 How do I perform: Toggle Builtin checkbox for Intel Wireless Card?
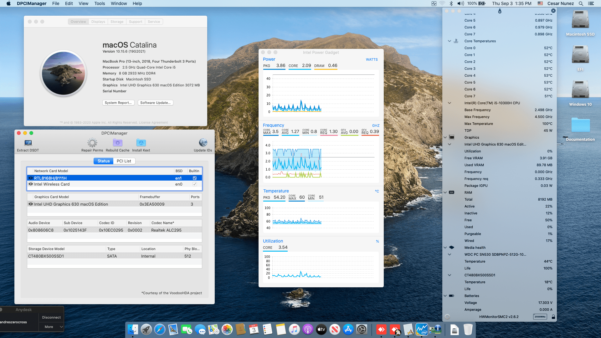pos(195,184)
